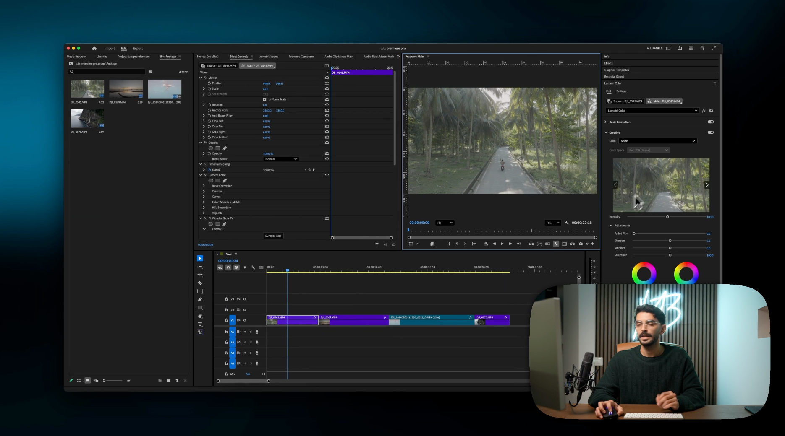
Task: Switch to the Export tab
Action: click(x=138, y=49)
